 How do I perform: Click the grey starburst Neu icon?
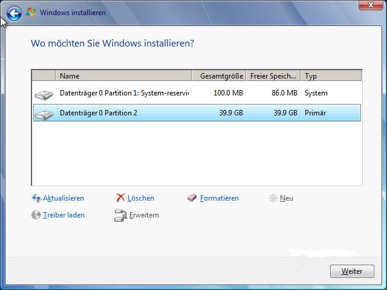273,198
